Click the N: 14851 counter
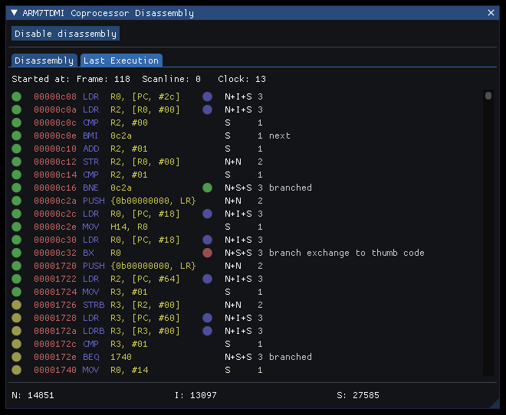Screen dimensions: 506x415 33,395
